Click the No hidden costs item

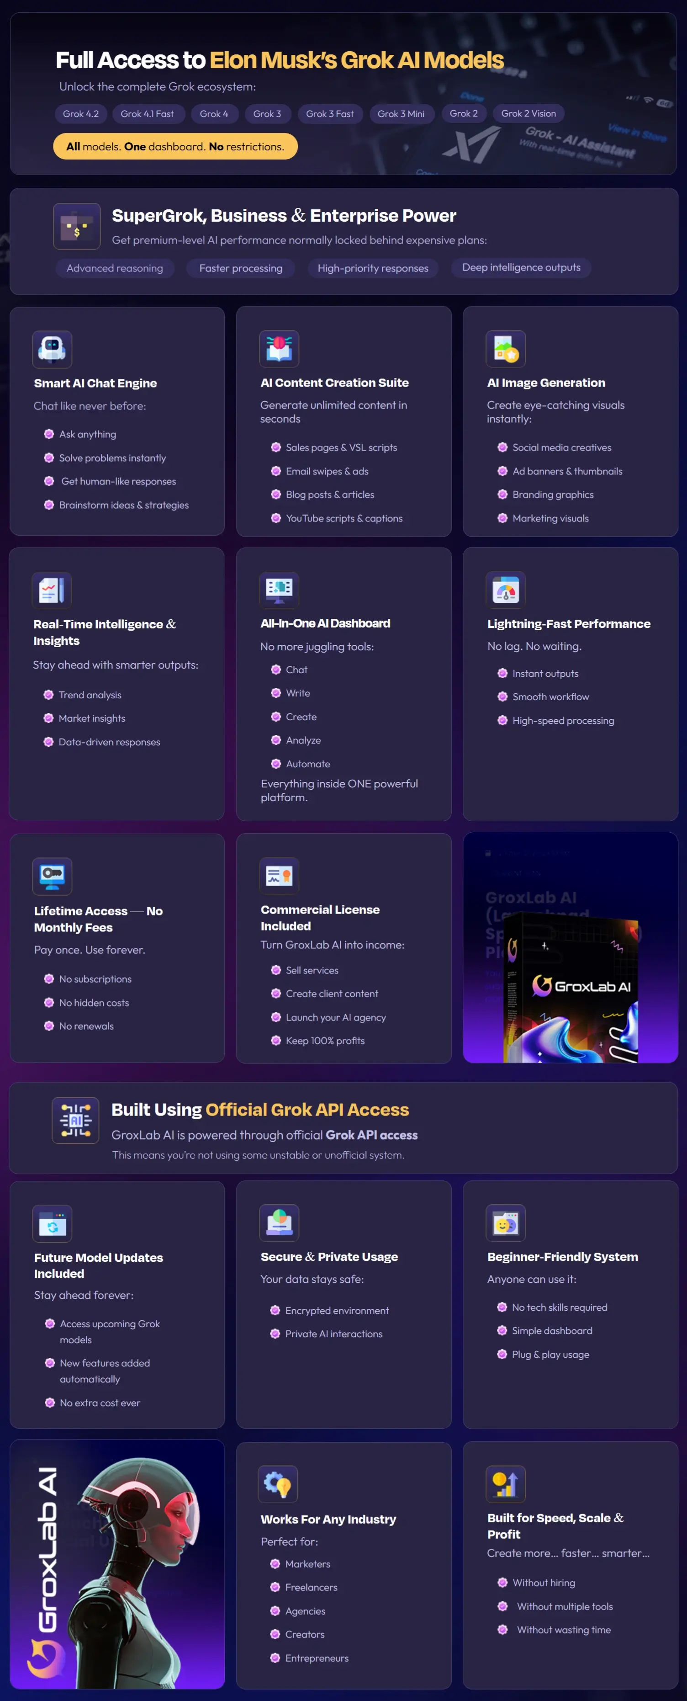point(95,1002)
